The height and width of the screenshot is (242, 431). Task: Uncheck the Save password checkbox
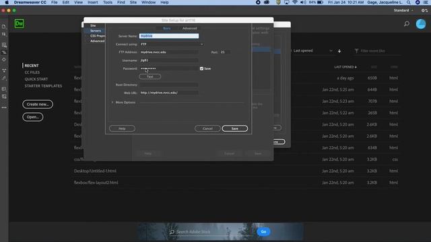(x=201, y=69)
